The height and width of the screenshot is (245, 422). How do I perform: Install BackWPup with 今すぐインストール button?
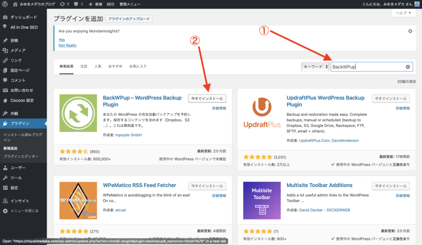pos(207,99)
